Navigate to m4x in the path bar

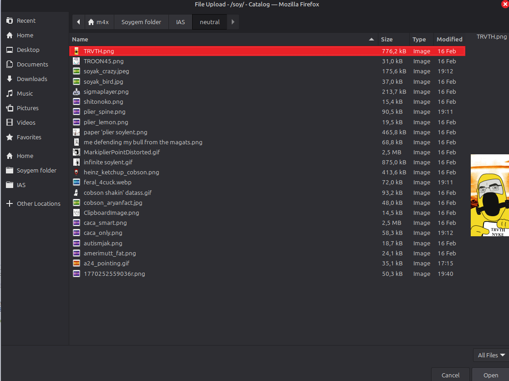point(98,22)
